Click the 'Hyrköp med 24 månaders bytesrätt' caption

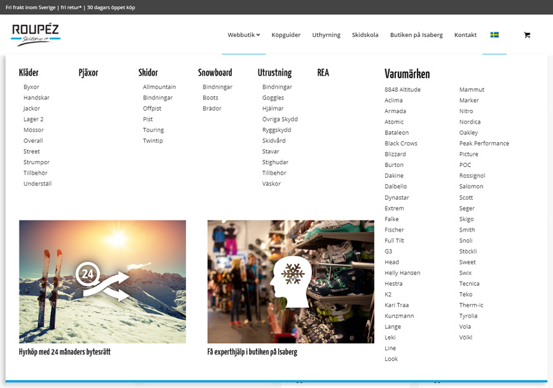65,352
